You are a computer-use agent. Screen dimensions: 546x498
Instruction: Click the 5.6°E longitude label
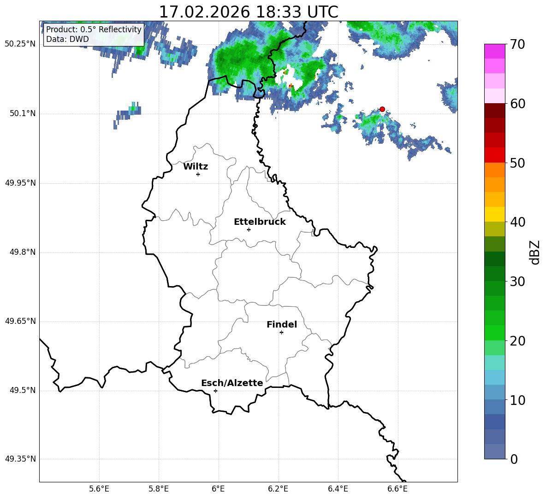pos(99,489)
